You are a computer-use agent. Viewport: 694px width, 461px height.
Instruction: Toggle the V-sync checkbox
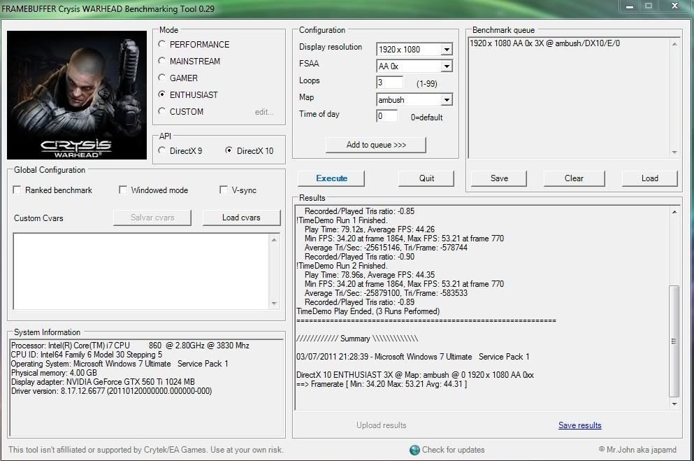[224, 190]
